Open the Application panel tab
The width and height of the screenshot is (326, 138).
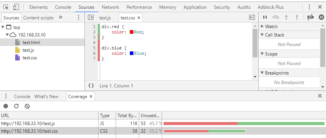[x=195, y=7]
